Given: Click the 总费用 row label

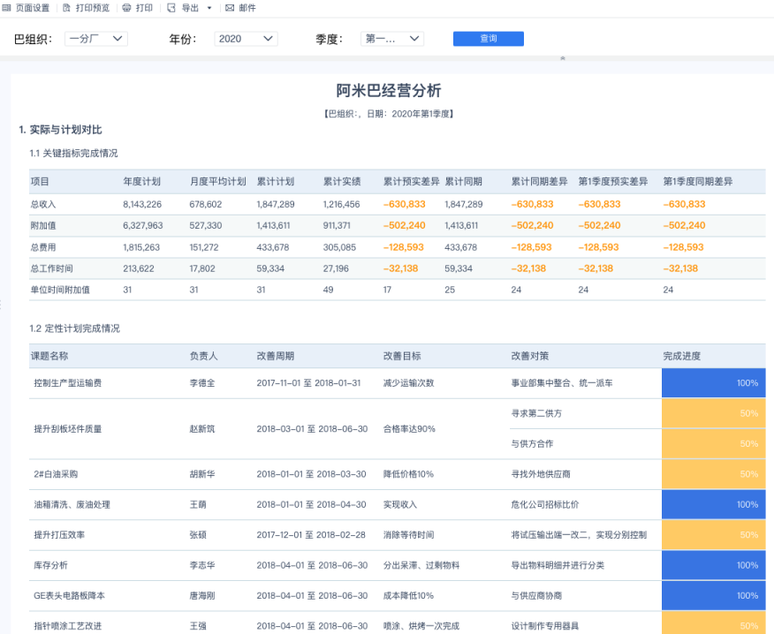Looking at the screenshot, I should (x=43, y=247).
